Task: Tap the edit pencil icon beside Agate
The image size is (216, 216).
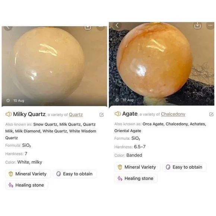Action: point(211,114)
